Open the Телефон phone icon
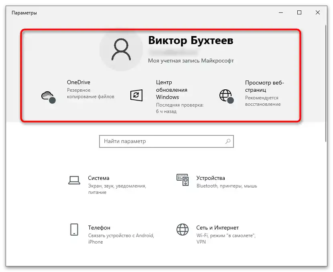This screenshot has width=333, height=272. coord(74,230)
